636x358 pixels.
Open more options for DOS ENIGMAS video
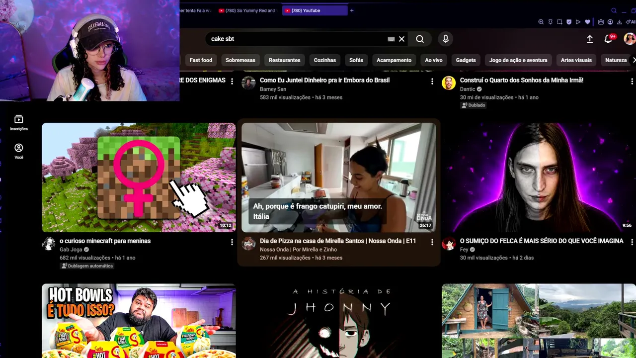(x=232, y=81)
